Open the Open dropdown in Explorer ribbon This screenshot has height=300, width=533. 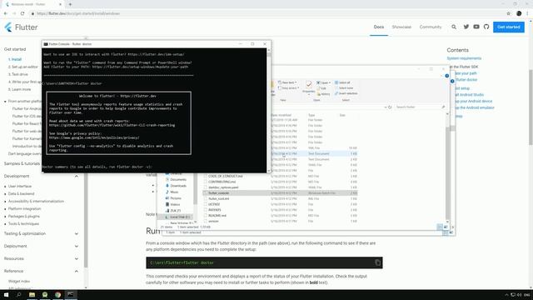324,82
